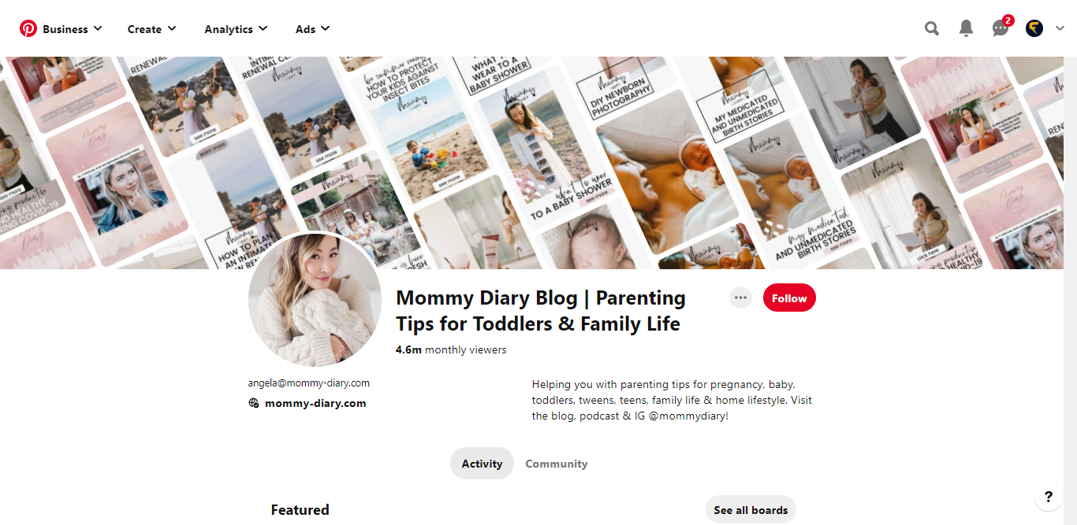Expand the Ads dropdown menu
The image size is (1077, 525).
312,29
